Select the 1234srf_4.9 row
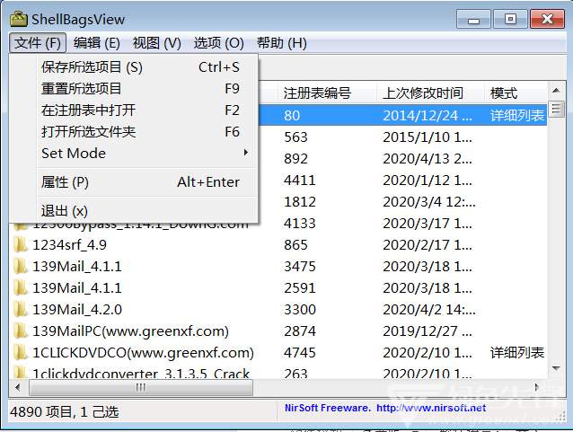 coord(278,245)
